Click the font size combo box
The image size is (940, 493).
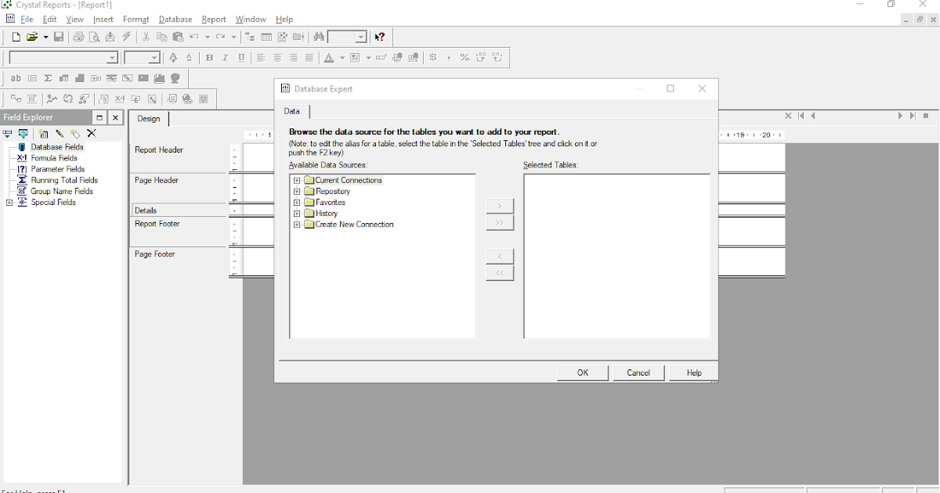(142, 57)
